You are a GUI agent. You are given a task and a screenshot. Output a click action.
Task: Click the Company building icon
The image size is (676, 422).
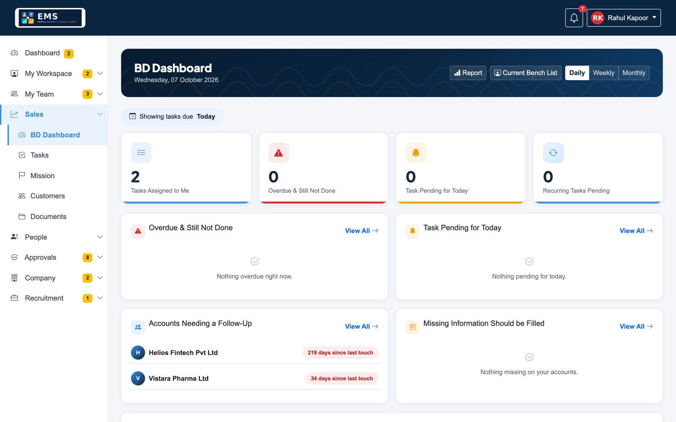click(x=14, y=278)
